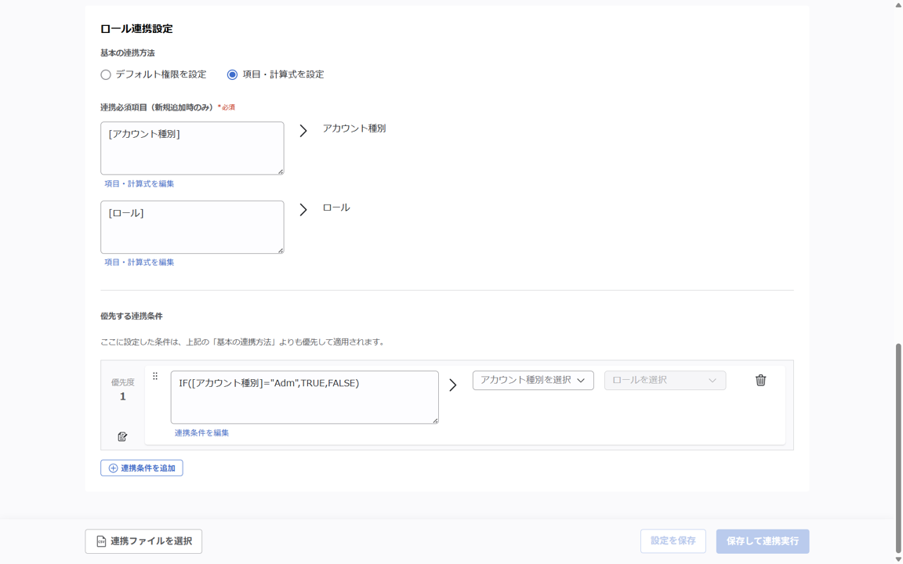903x564 pixels.
Task: Focus the [アカウント種別] formula text area
Action: click(x=192, y=148)
